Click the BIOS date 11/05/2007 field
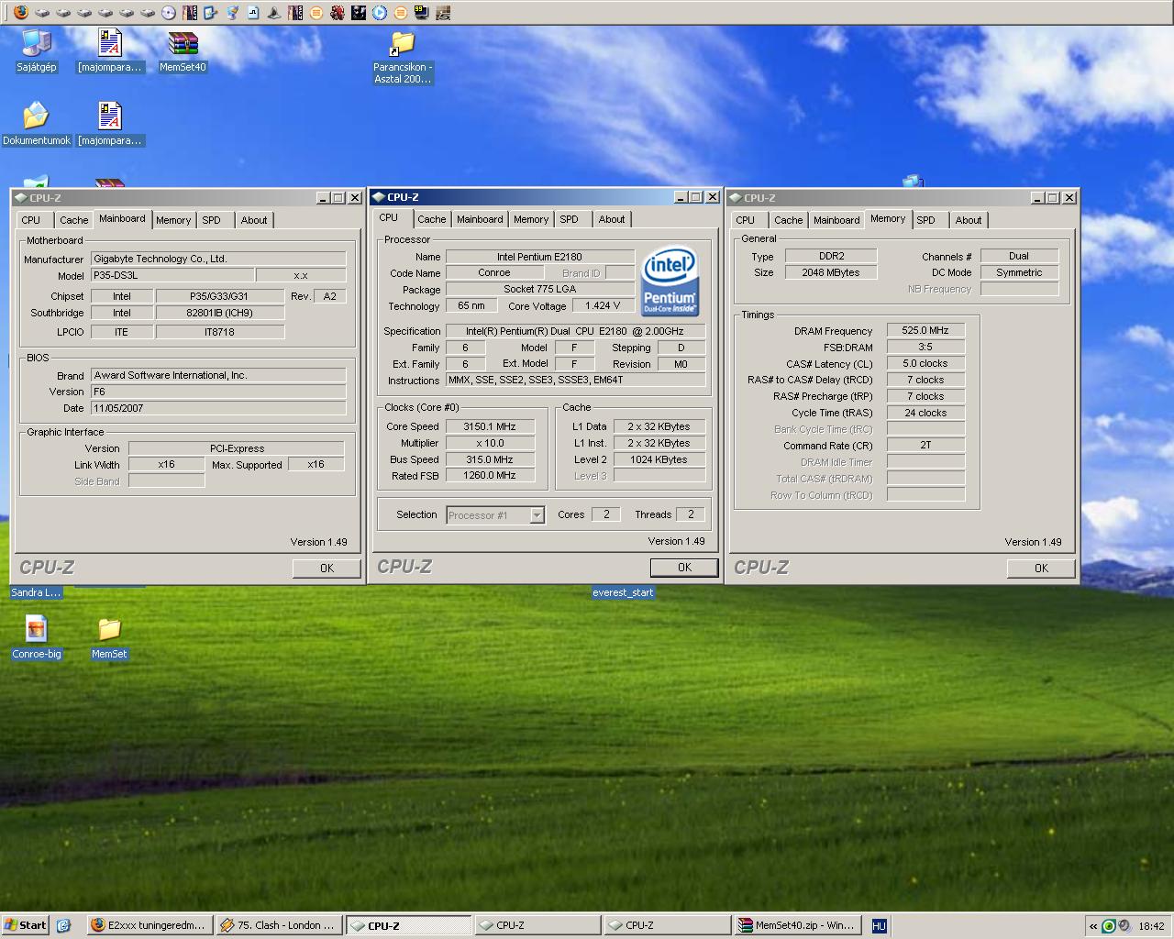The image size is (1174, 939). (x=218, y=408)
